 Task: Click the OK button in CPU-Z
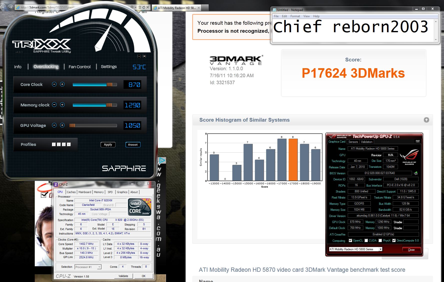pyautogui.click(x=143, y=276)
